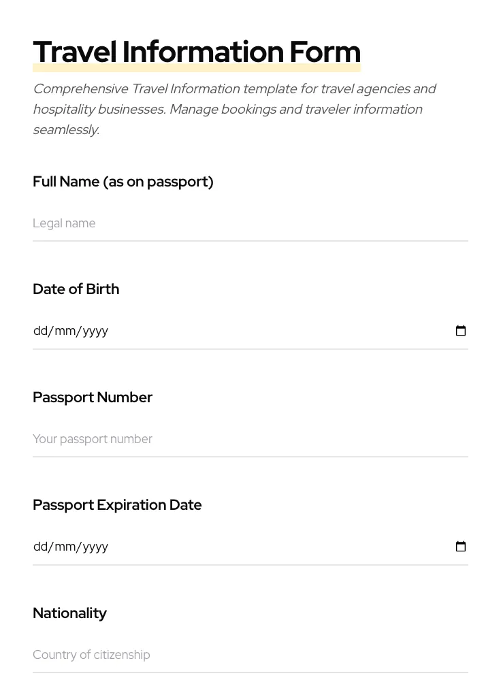Image resolution: width=501 pixels, height=697 pixels.
Task: Click the Full Name (as on passport) label
Action: click(x=123, y=182)
